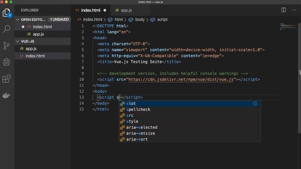Choose the aria-setsize autocomplete suggestion
301x169 pixels.
[190, 133]
